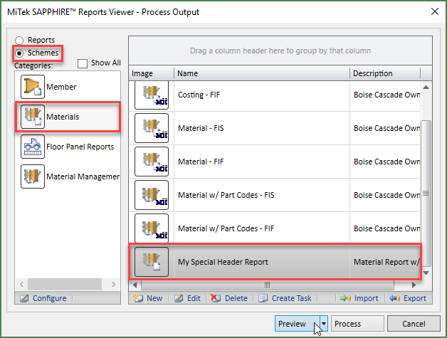Click the Material w/ Part Codes - FIS image
Screen dimensions: 447x338
click(152, 195)
